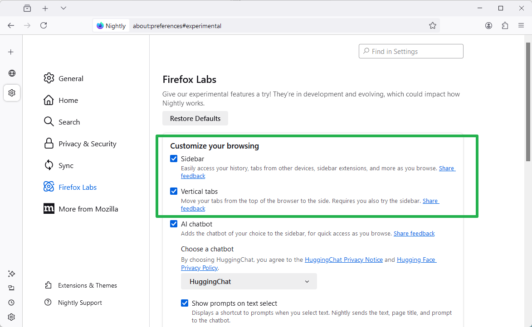The height and width of the screenshot is (327, 532).
Task: Toggle Show prompts on text select
Action: coord(185,303)
